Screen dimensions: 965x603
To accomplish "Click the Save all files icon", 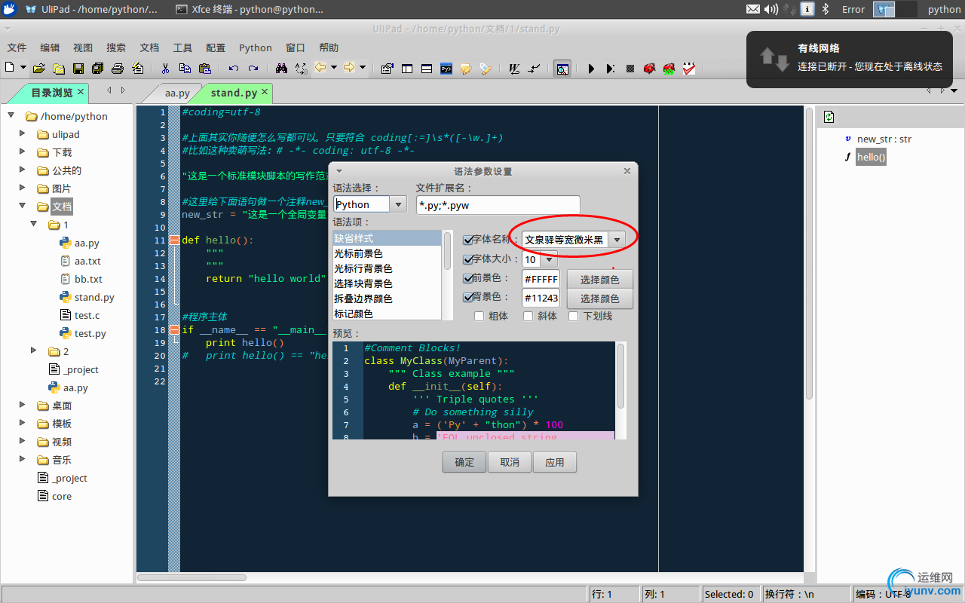I will (x=97, y=69).
